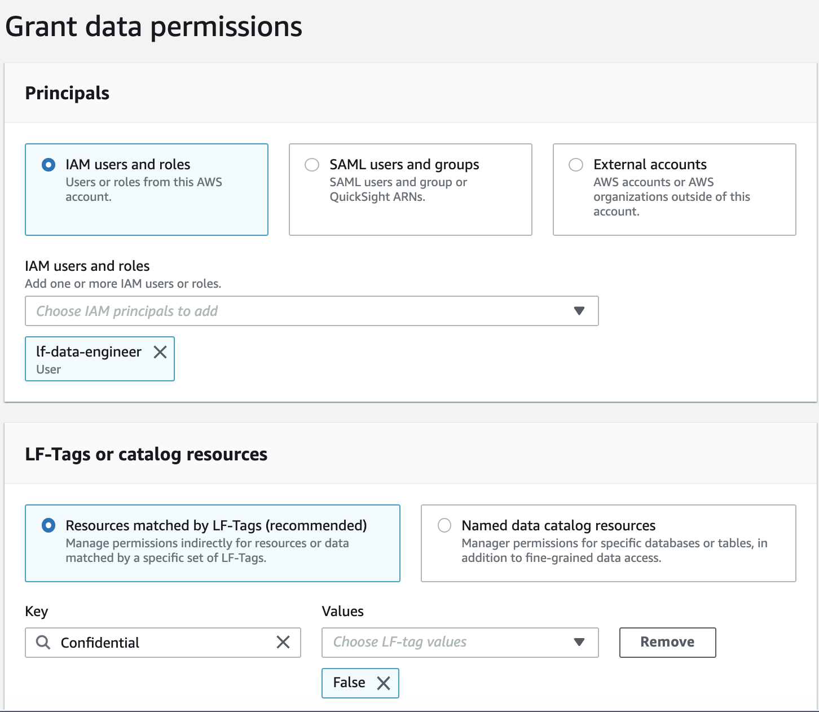The width and height of the screenshot is (819, 712).
Task: Click the False value chip
Action: click(x=349, y=683)
